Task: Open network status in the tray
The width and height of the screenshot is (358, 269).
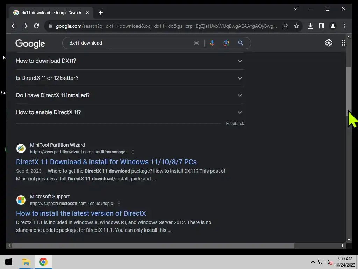Action: [321, 262]
